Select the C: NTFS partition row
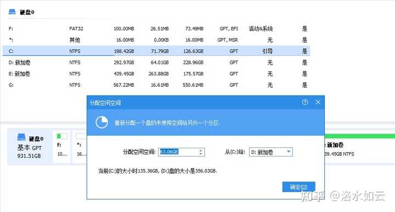The width and height of the screenshot is (395, 212). coord(156,51)
